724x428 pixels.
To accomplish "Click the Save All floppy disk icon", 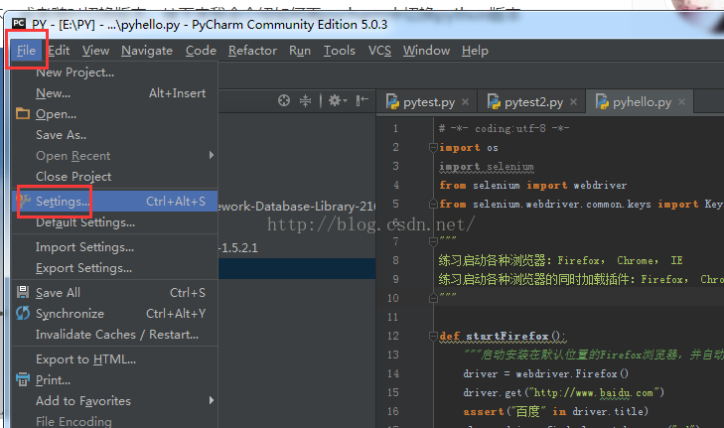I will pos(23,292).
